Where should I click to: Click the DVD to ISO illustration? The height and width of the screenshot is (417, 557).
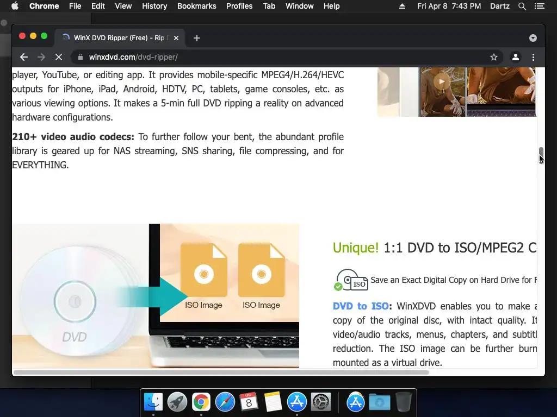pyautogui.click(x=156, y=296)
